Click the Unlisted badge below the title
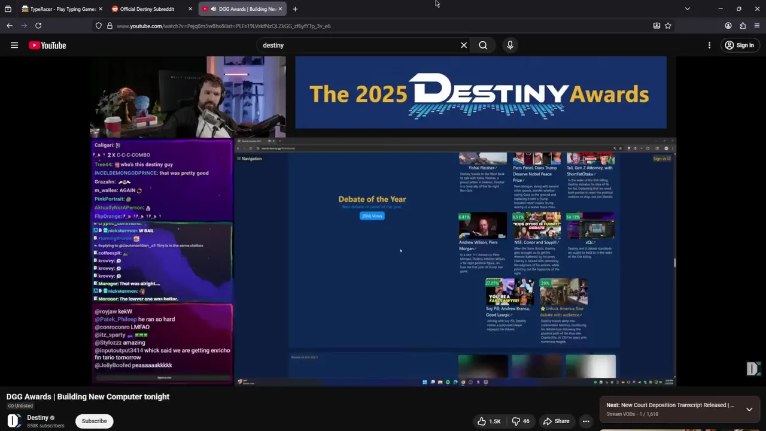Screen dimensions: 766x431 (20, 406)
